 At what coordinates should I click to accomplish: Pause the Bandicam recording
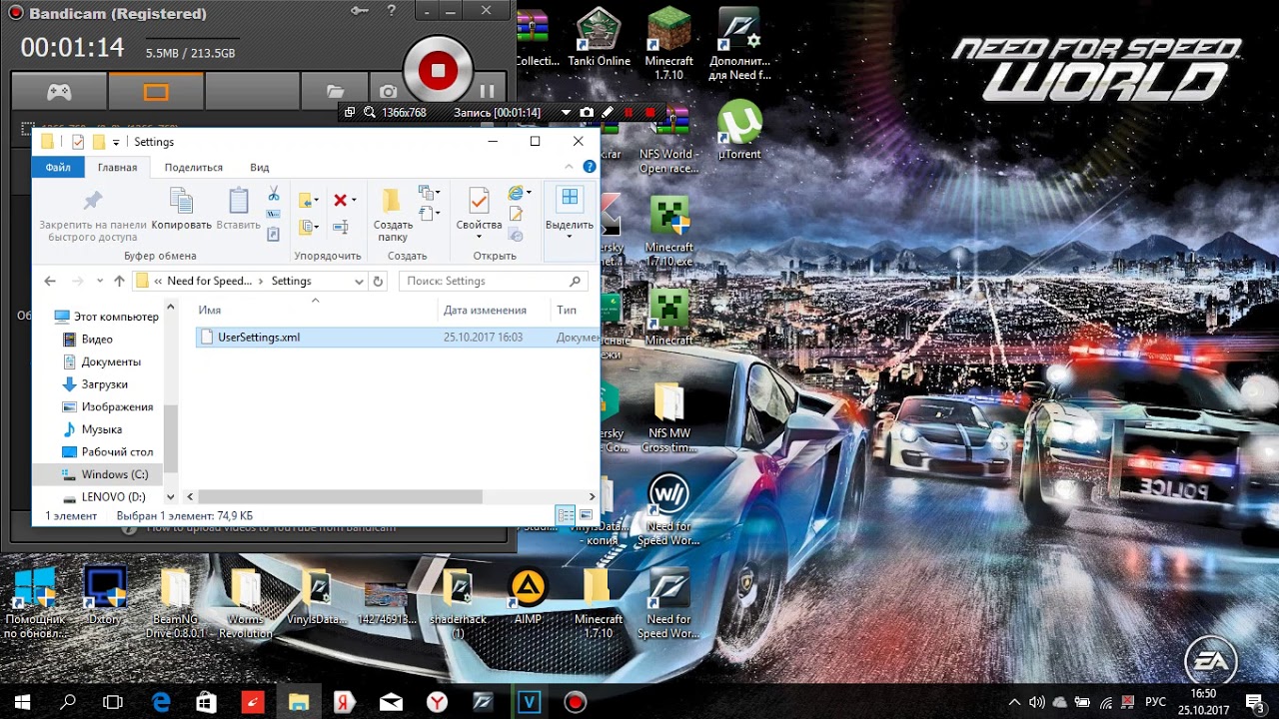(x=487, y=92)
